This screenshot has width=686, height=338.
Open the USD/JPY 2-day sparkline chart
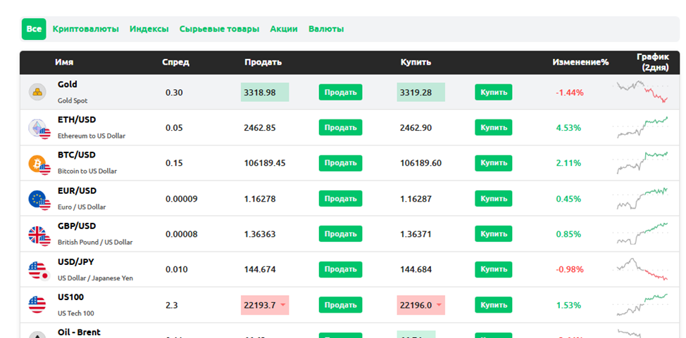642,269
